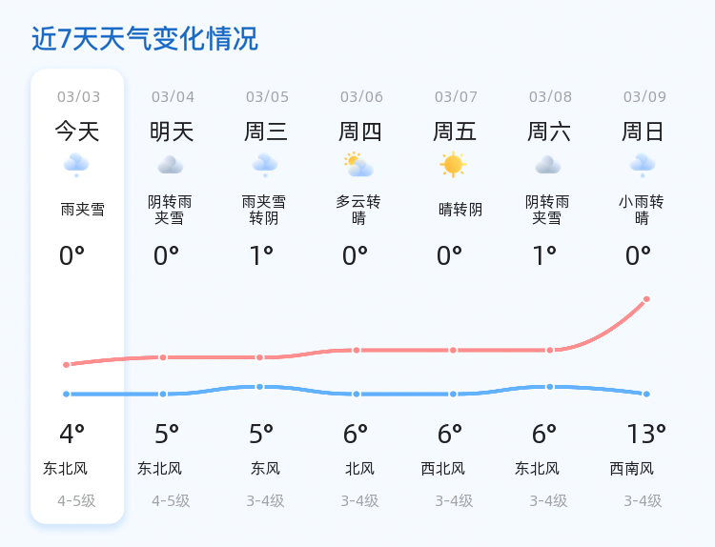Click the partly sunny icon under 周四

point(358,165)
